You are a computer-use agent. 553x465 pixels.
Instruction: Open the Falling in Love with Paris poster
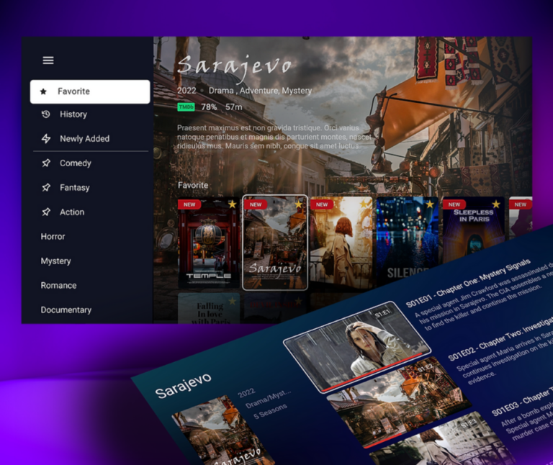pyautogui.click(x=210, y=308)
